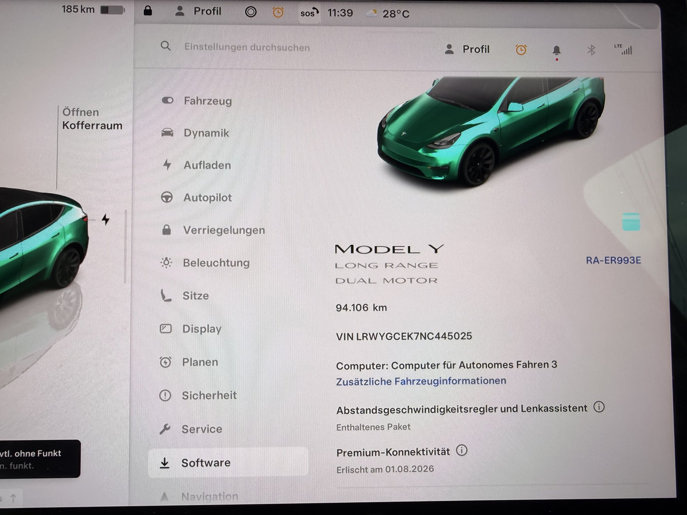
Task: Click the search magnifier icon
Action: click(x=165, y=46)
